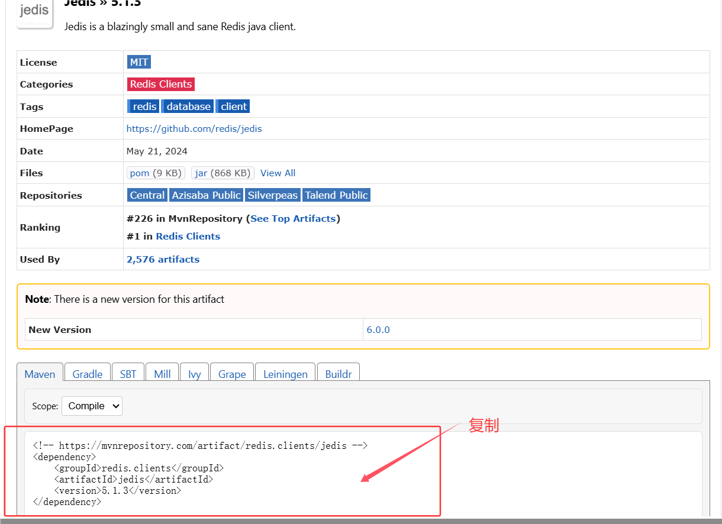Click the jedis logo thumbnail
722x524 pixels.
(x=35, y=13)
